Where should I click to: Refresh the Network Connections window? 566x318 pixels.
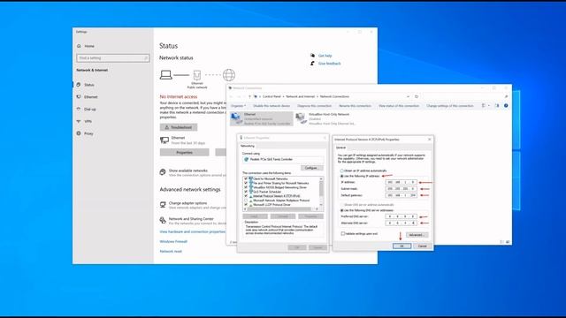click(417, 96)
